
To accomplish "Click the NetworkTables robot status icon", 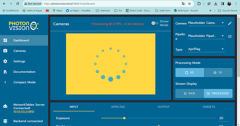I will click(5, 106).
